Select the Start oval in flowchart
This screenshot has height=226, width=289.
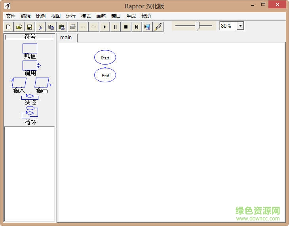point(105,57)
